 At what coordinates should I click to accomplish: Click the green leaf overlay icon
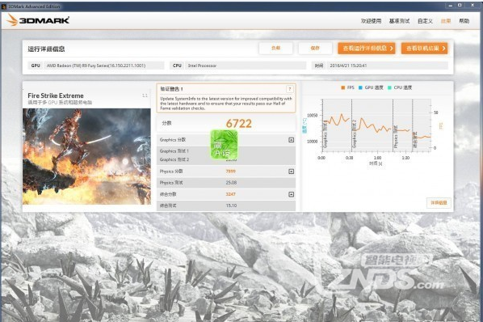coord(224,144)
